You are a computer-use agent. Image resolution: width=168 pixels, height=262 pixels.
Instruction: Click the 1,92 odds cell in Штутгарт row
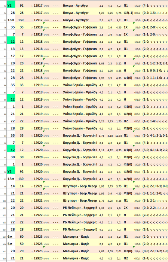click(x=101, y=186)
